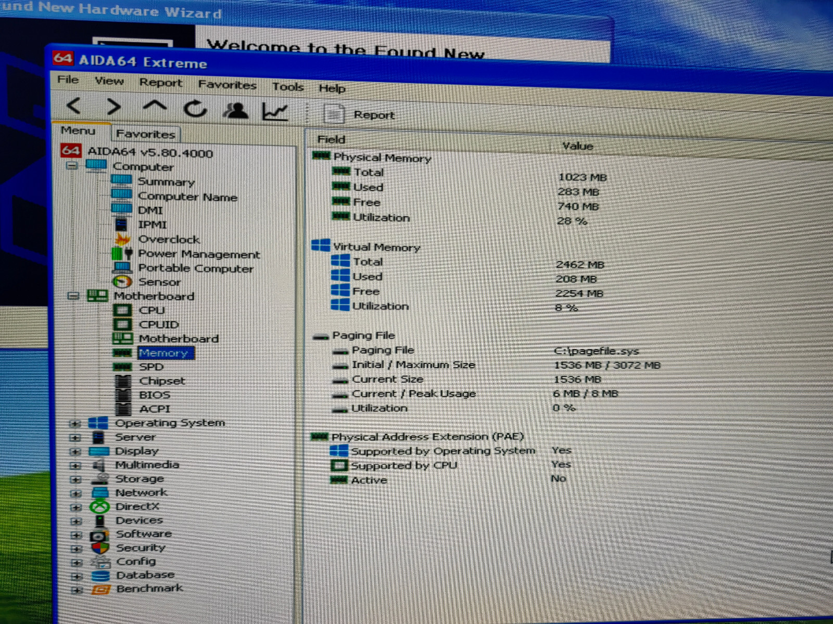Expand the Operating System node
833x624 pixels.
pos(75,424)
